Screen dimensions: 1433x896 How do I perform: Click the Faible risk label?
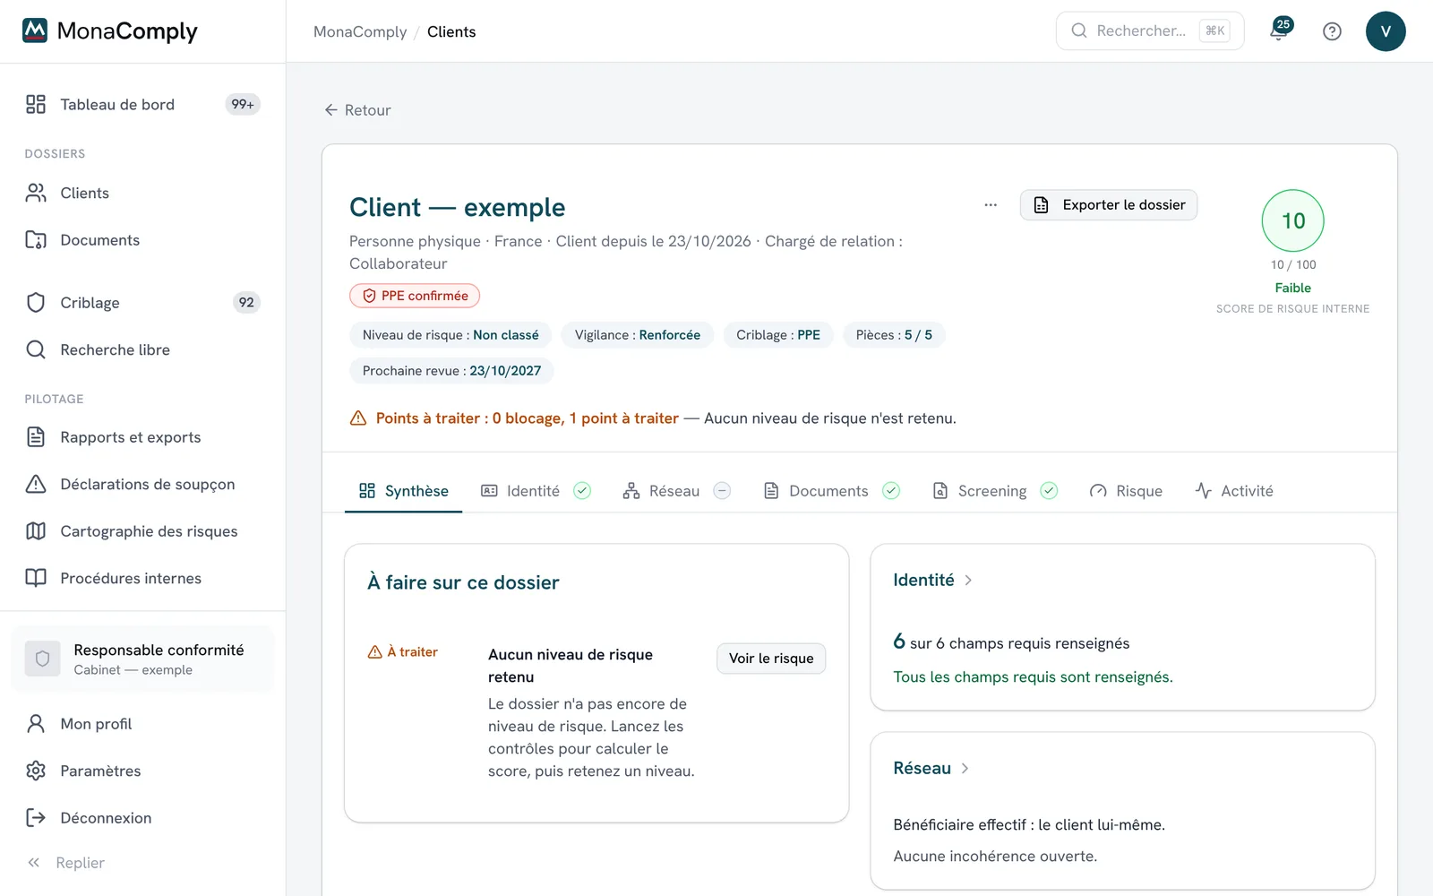point(1292,288)
